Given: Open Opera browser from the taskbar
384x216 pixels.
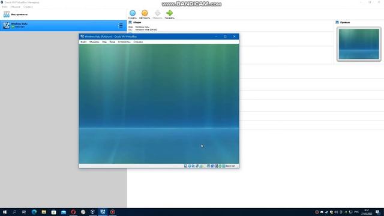Looking at the screenshot, I should tap(73, 212).
